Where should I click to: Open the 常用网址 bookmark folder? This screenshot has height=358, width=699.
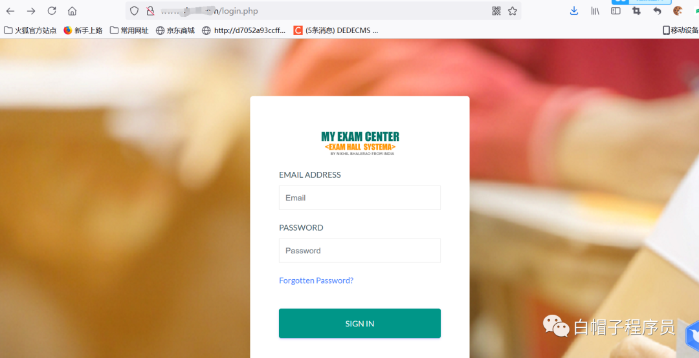point(129,30)
